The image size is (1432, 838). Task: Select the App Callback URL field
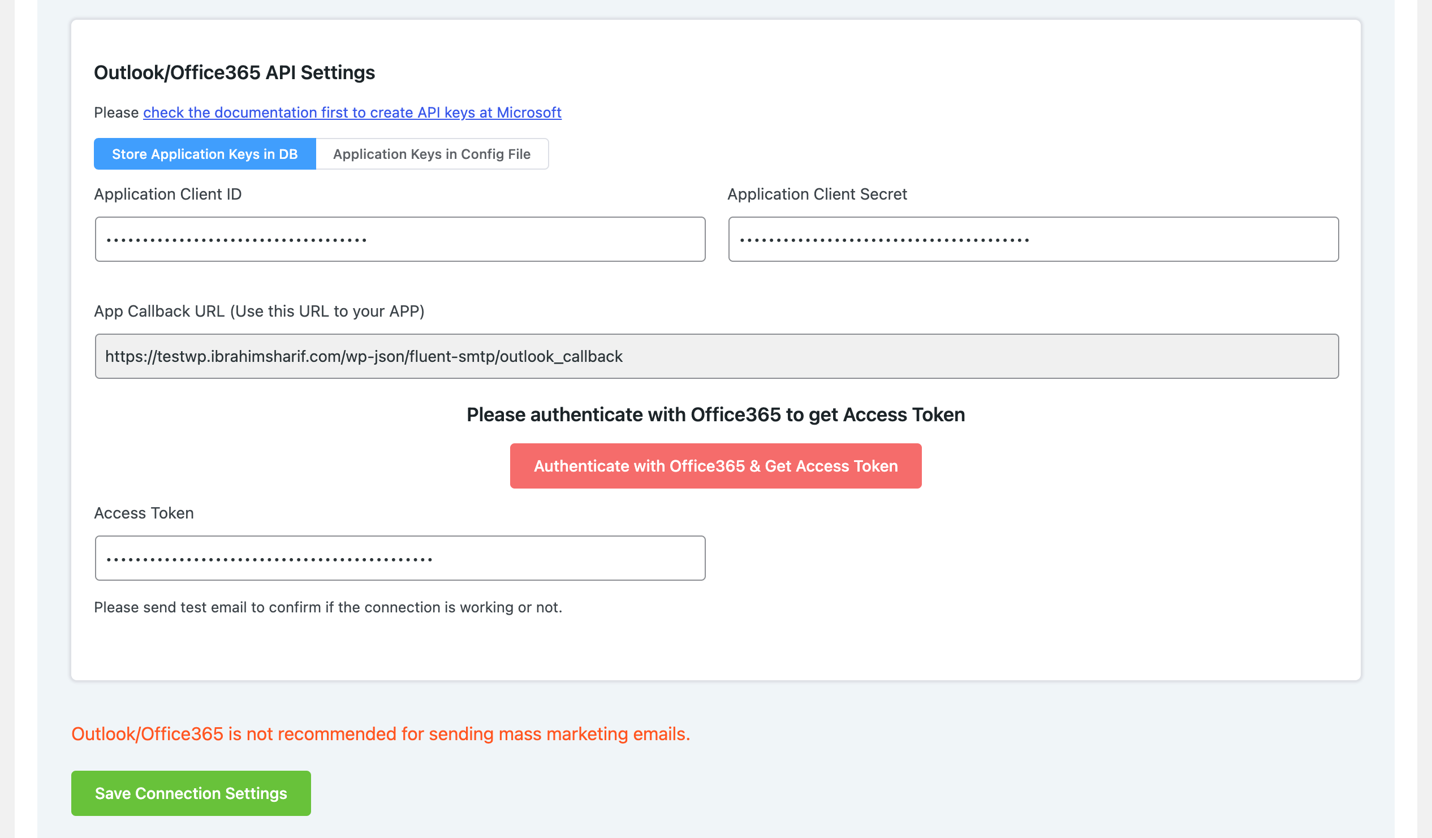(x=717, y=356)
